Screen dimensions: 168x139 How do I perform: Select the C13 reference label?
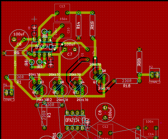click(62, 6)
